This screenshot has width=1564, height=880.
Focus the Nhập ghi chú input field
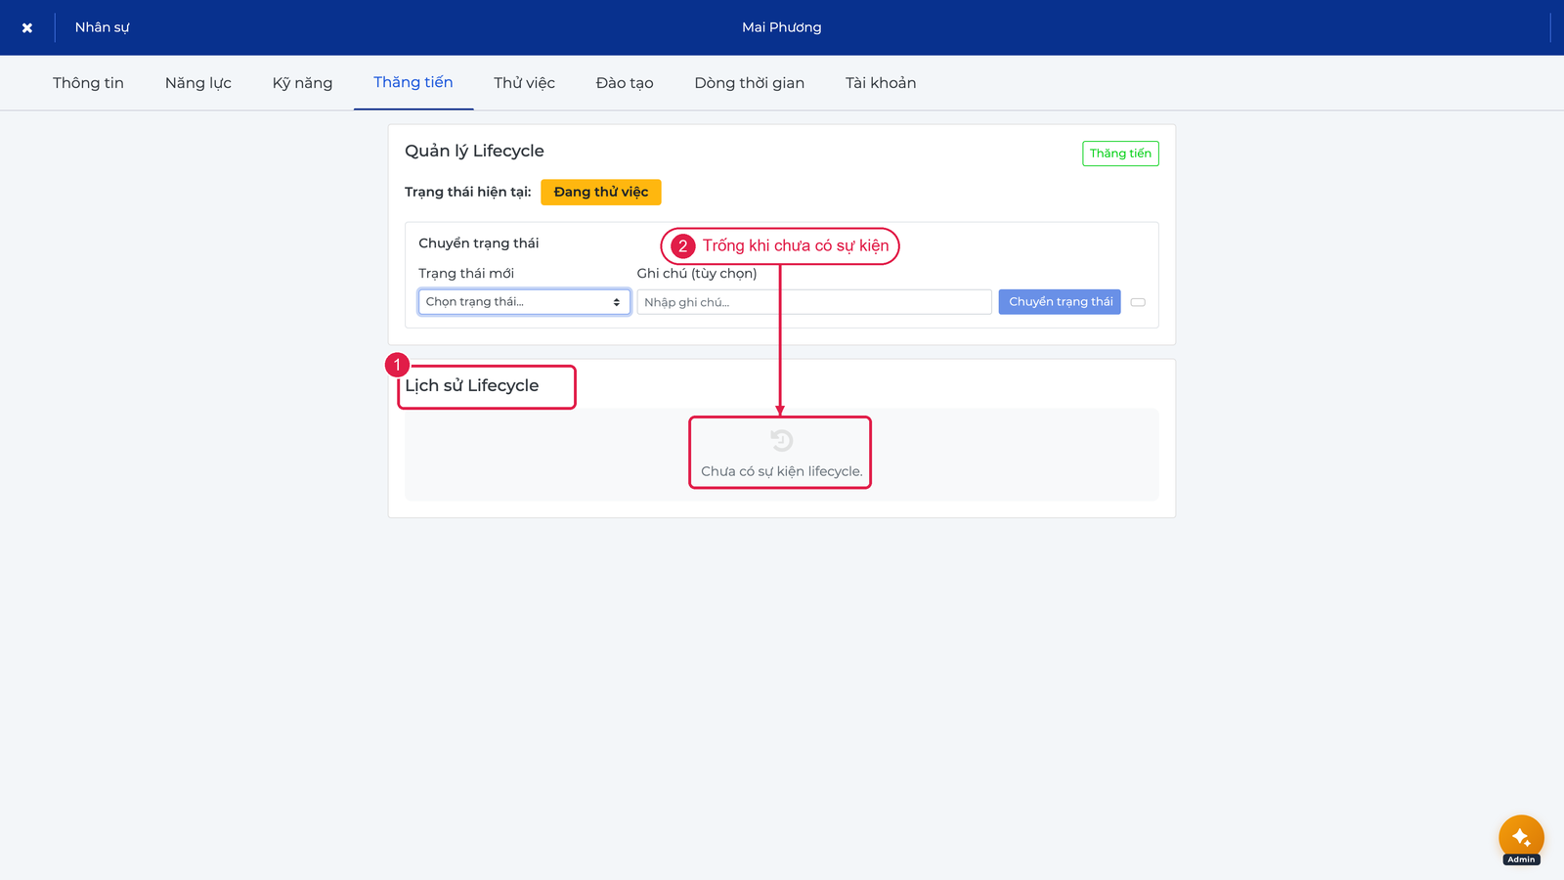tap(814, 302)
